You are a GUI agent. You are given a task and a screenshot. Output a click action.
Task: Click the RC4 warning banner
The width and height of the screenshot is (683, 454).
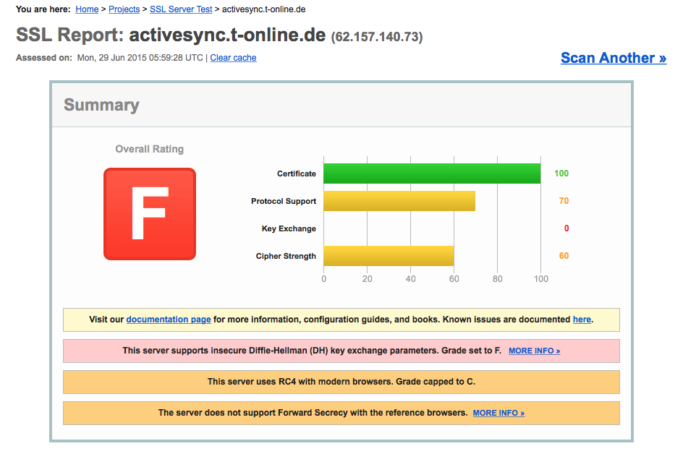pyautogui.click(x=341, y=382)
